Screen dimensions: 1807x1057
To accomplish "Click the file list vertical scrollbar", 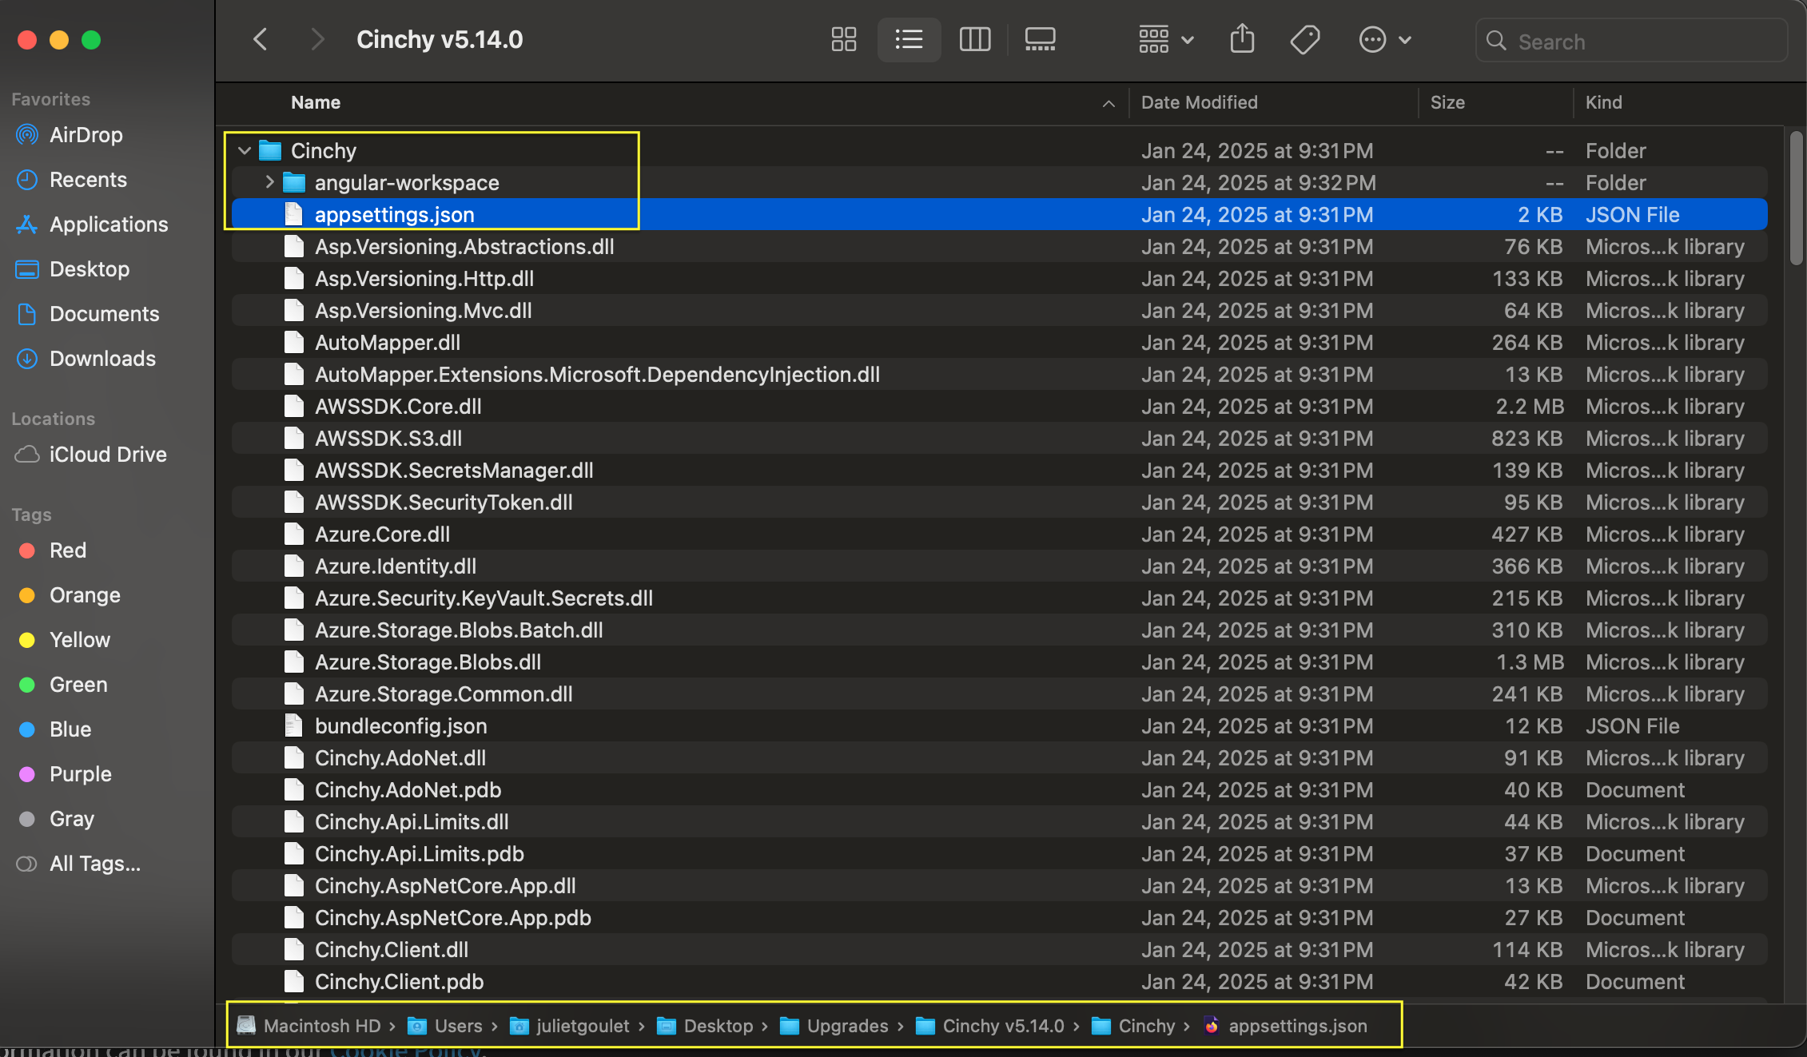I will [1796, 198].
